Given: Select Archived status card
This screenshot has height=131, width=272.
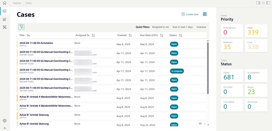Looking at the screenshot, I should [x=256, y=105].
